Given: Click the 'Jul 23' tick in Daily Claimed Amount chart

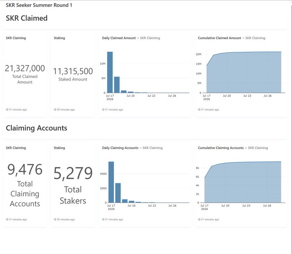Looking at the screenshot, I should point(151,96).
